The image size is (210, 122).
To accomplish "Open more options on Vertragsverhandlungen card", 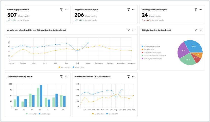I will [201, 9].
